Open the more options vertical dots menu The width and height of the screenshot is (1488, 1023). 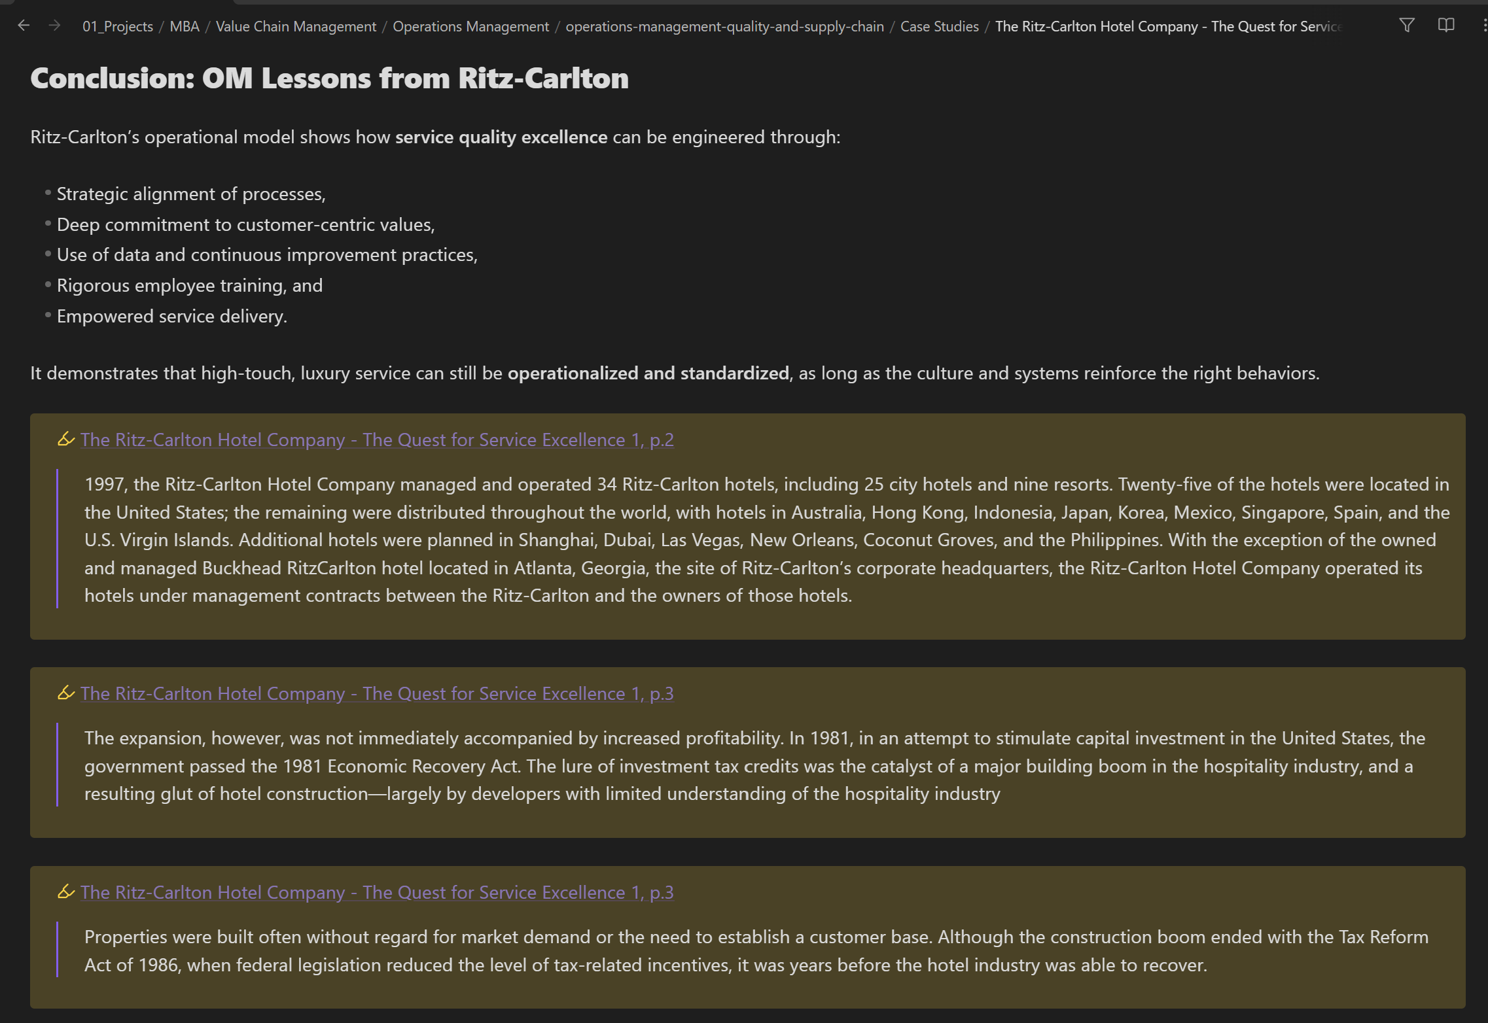[1484, 26]
